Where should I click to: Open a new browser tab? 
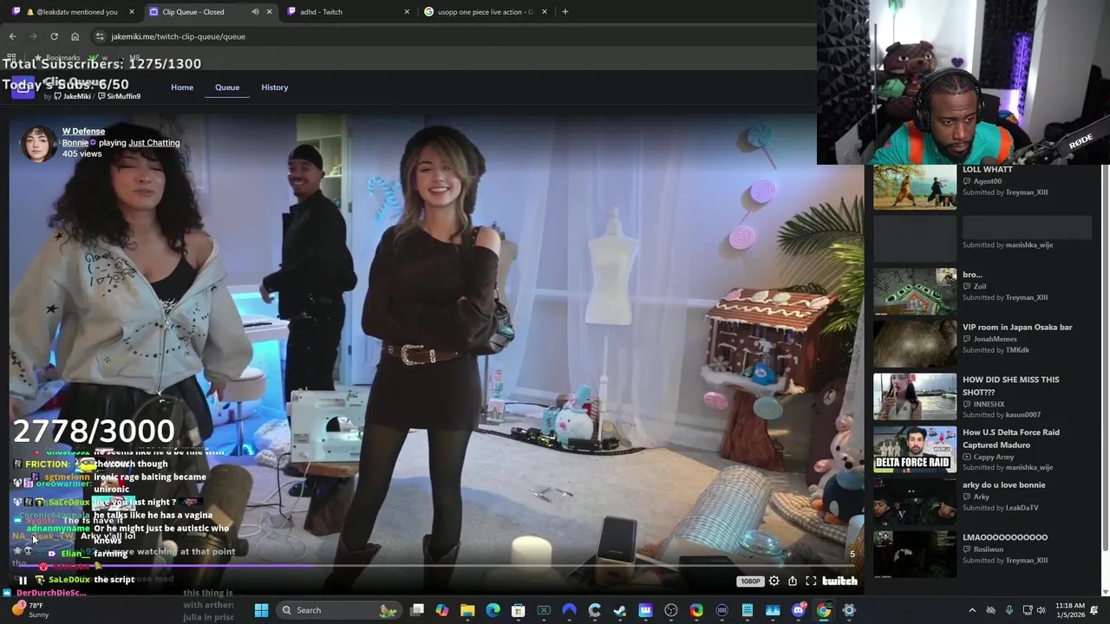click(x=565, y=12)
